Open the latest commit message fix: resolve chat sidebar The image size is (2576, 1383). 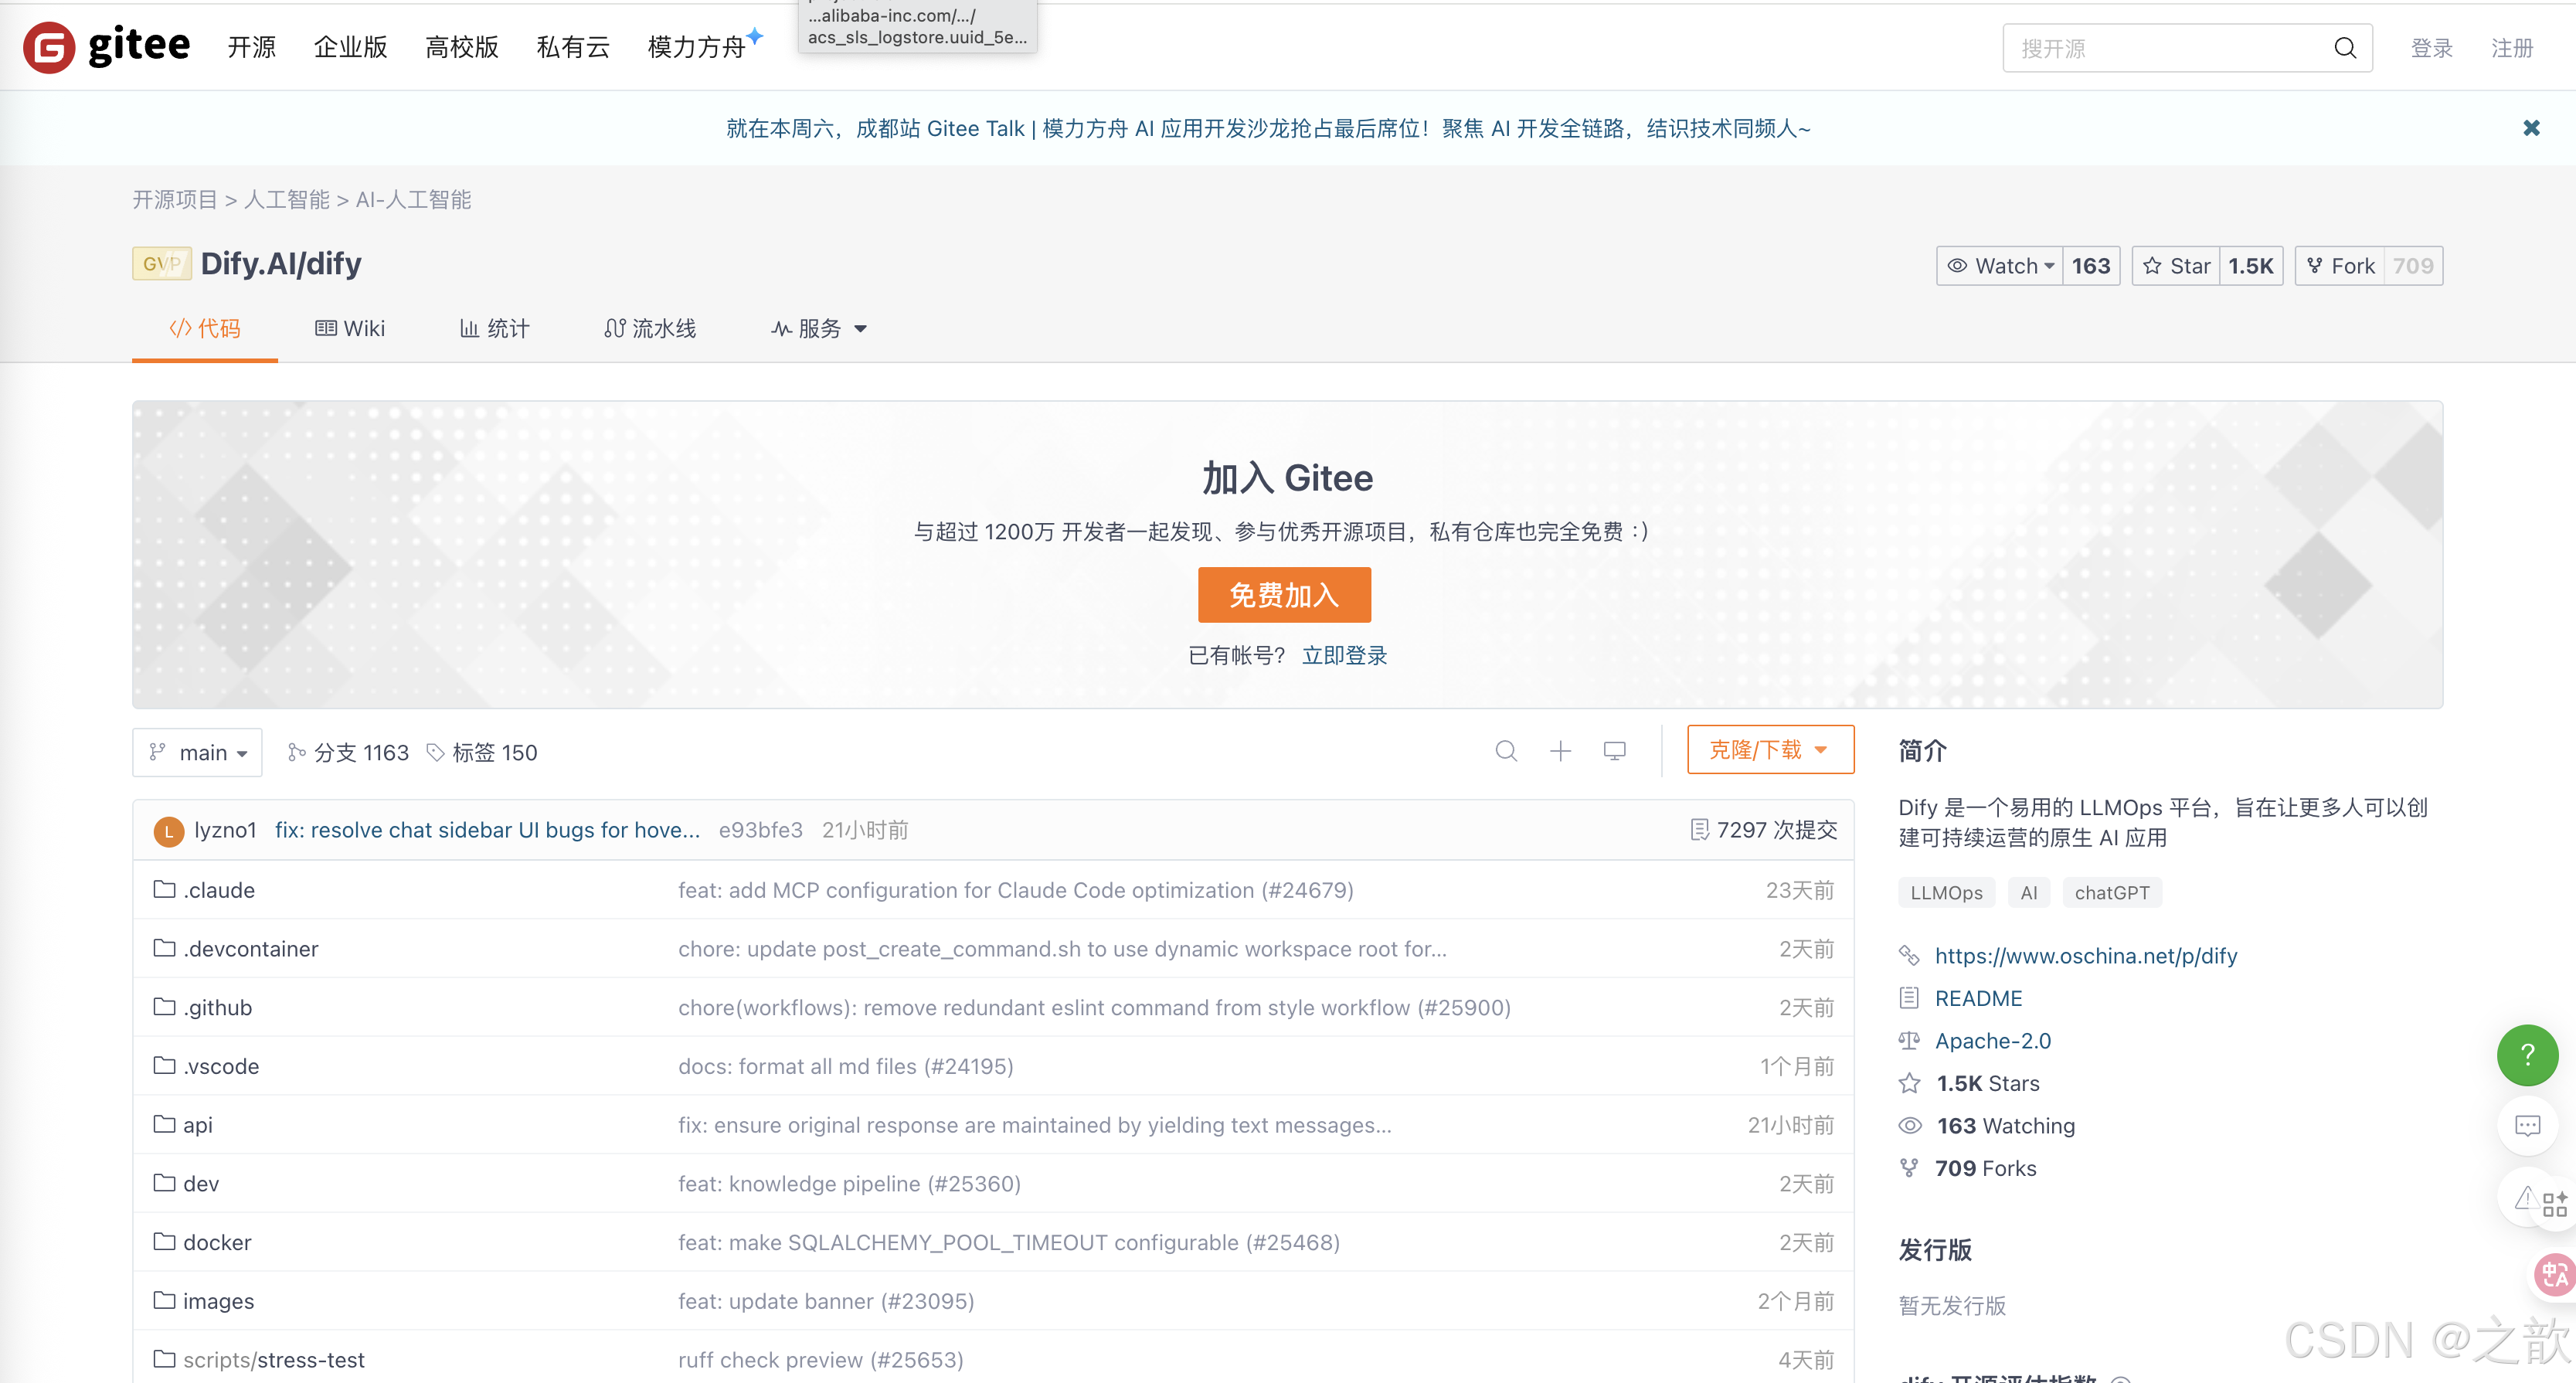487,830
